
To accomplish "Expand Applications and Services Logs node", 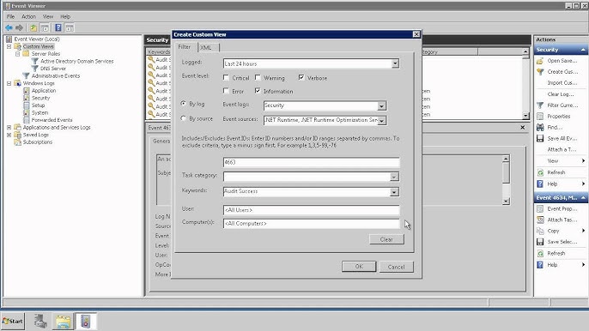I will pyautogui.click(x=9, y=128).
